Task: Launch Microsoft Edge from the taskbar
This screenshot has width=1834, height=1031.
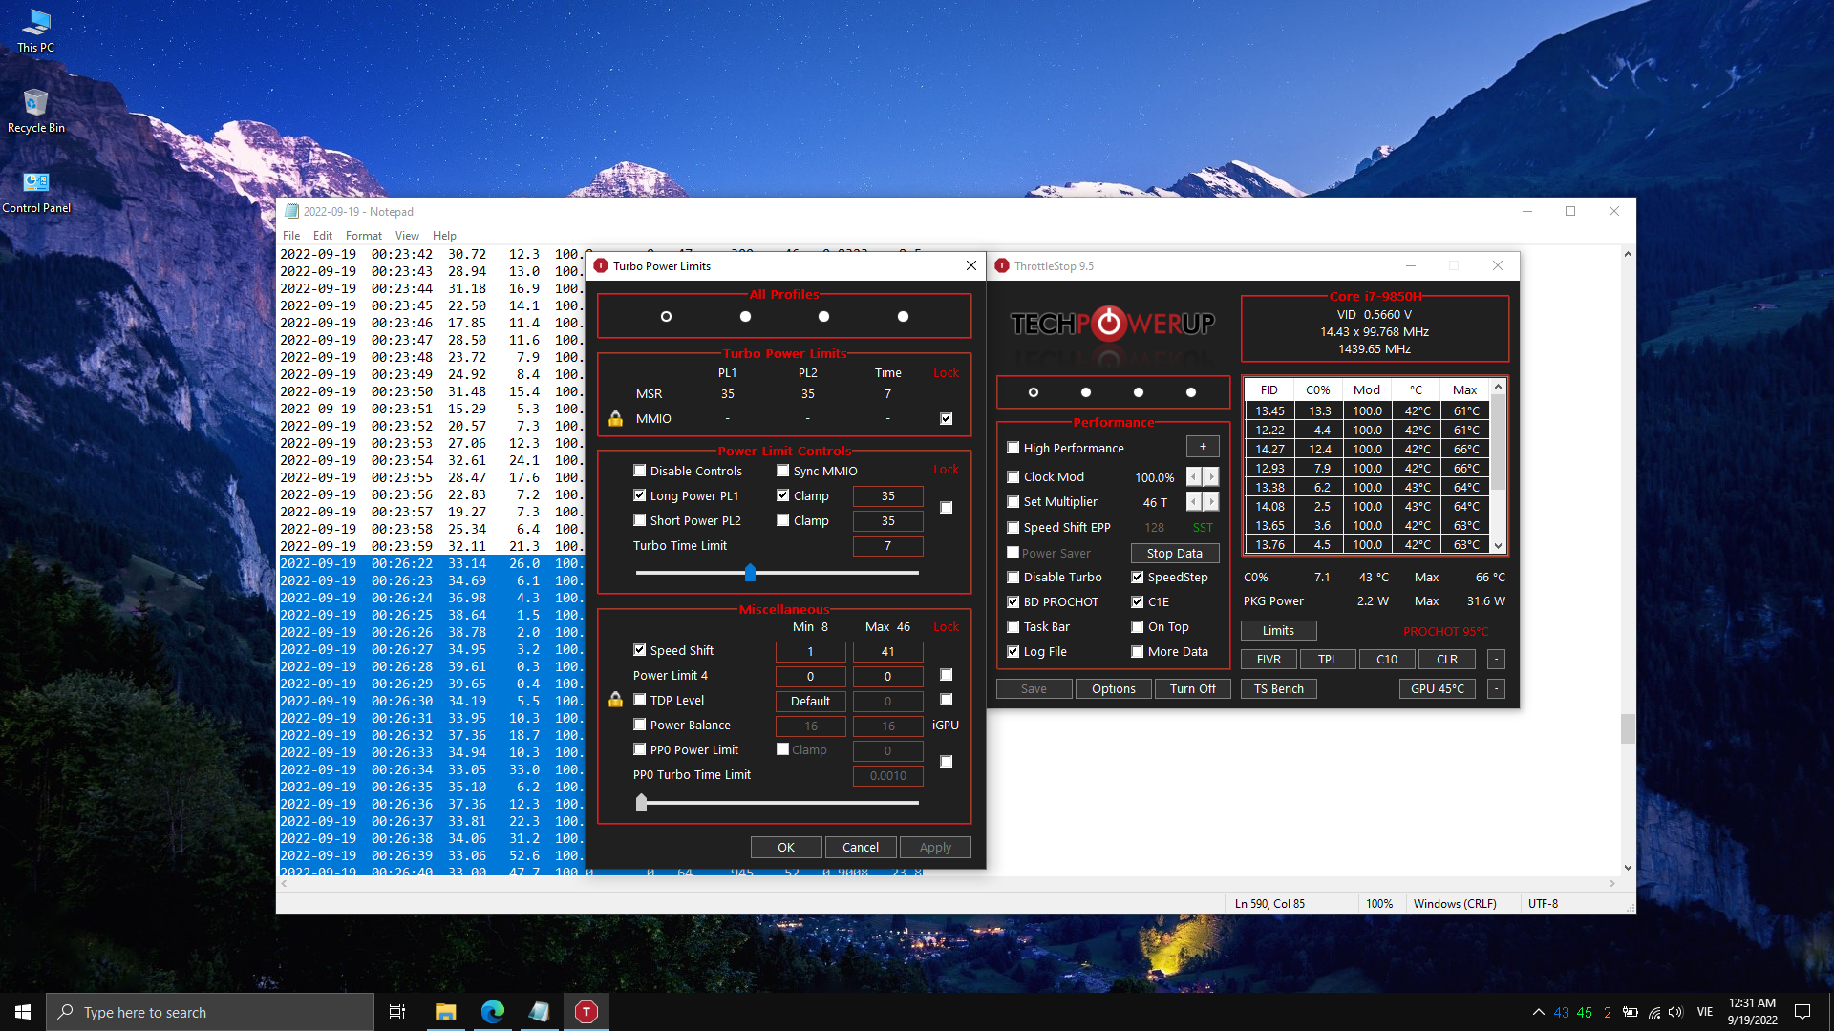Action: coord(493,1012)
